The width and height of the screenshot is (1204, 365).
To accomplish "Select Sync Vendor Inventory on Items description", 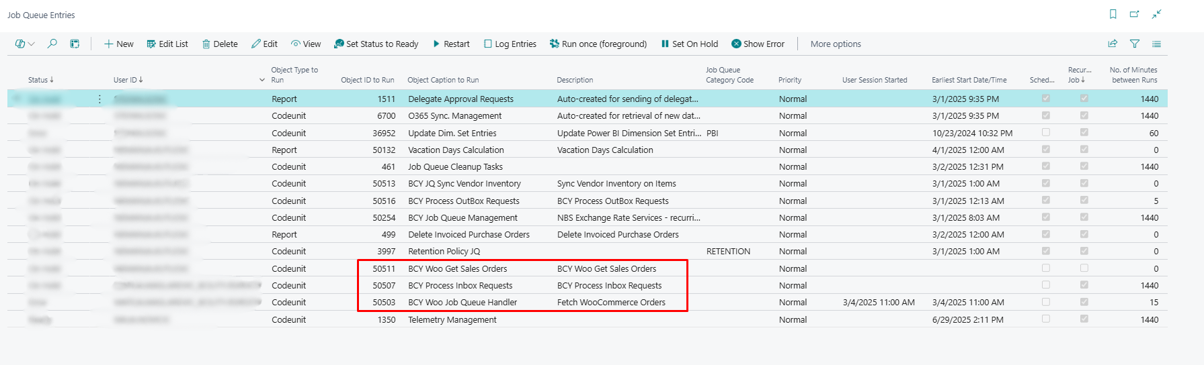I will [x=616, y=184].
